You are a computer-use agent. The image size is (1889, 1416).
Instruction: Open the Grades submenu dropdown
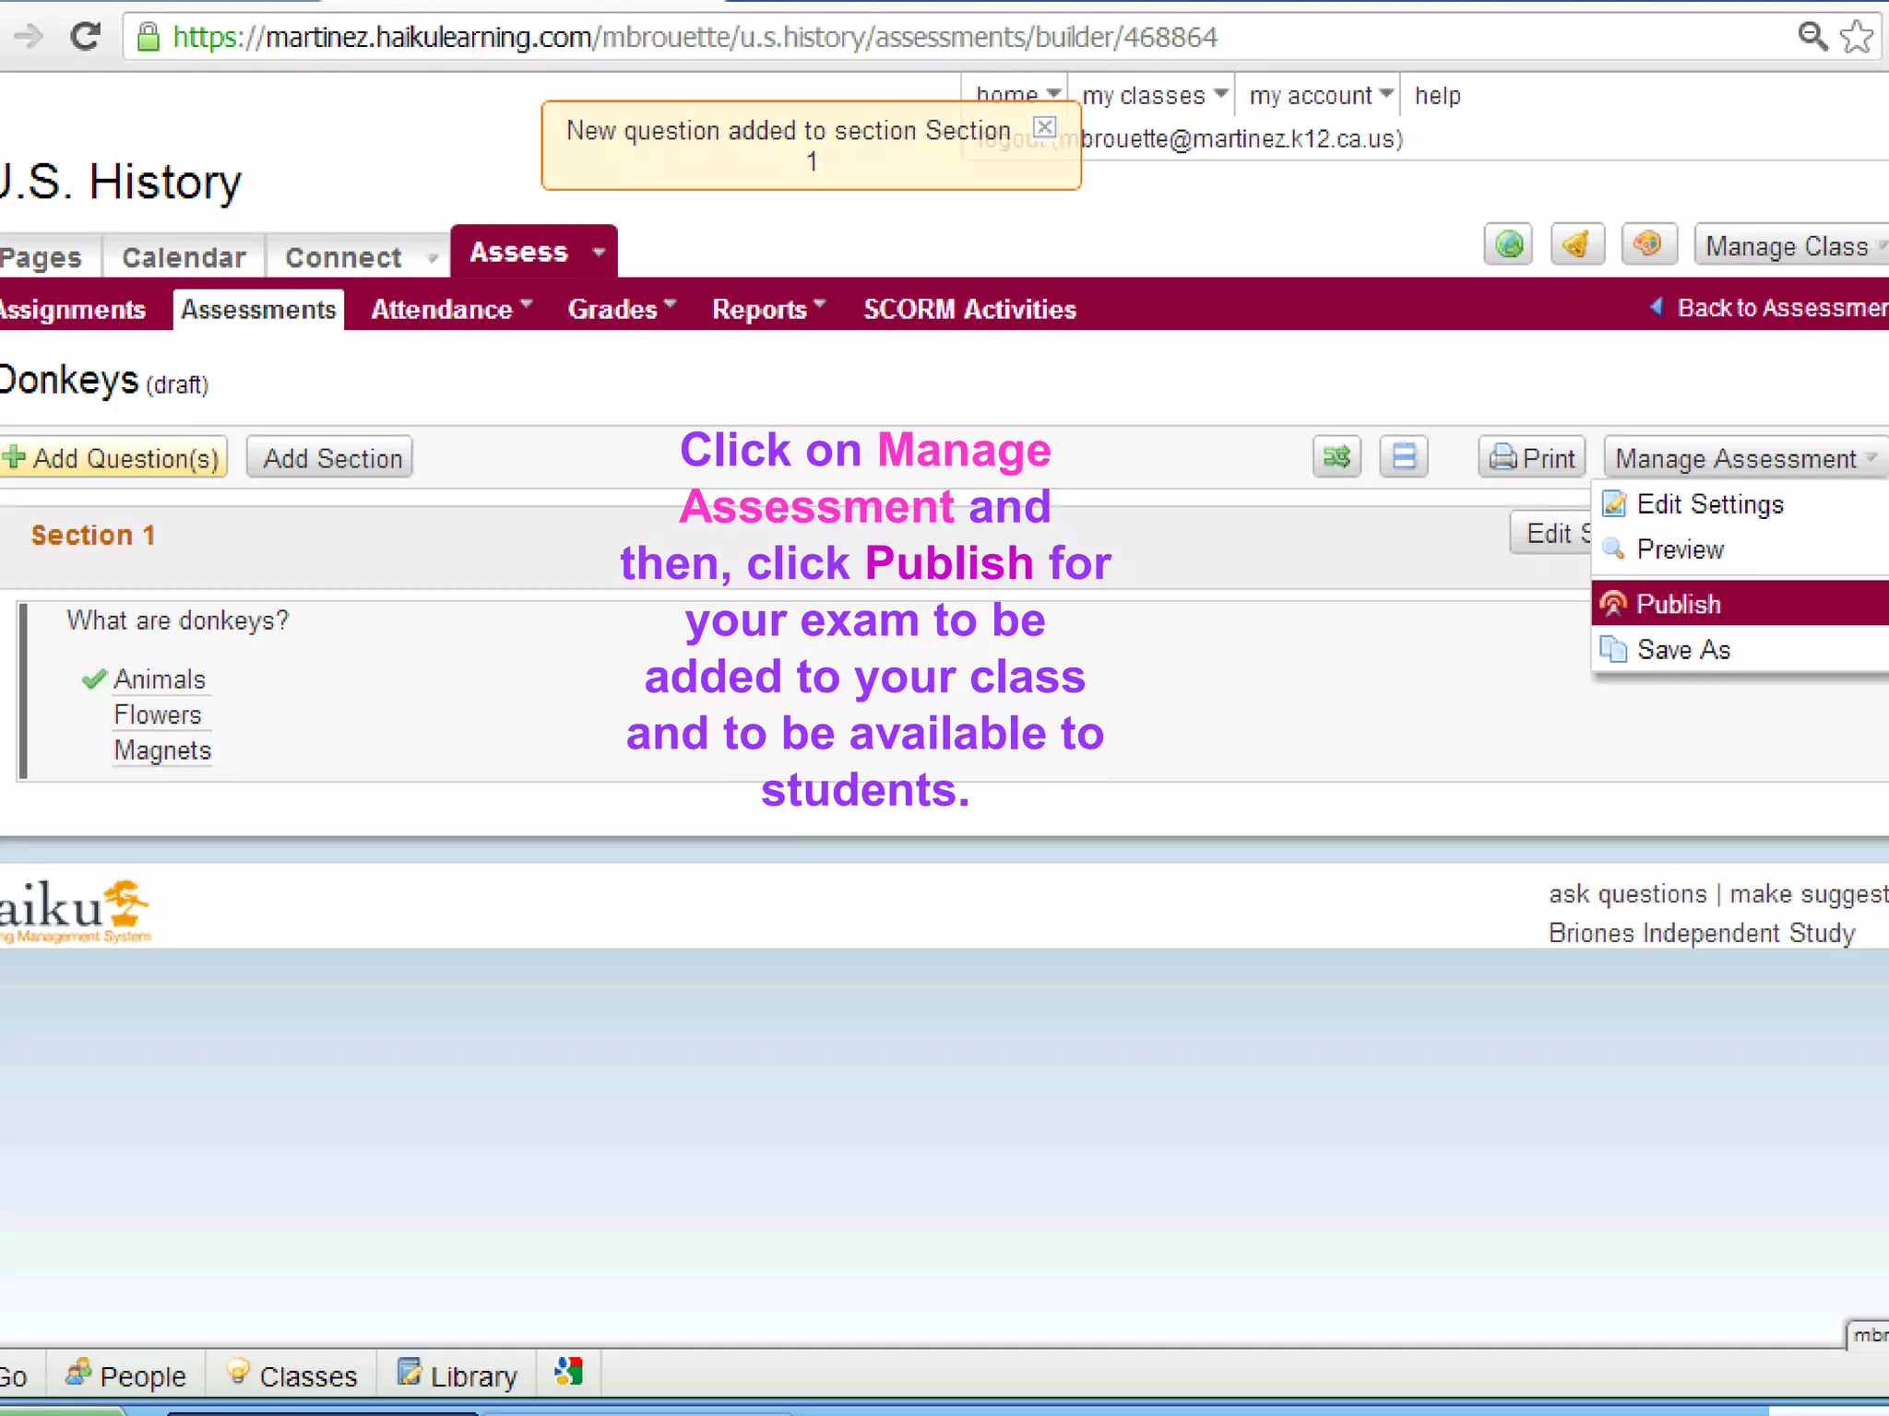point(622,309)
